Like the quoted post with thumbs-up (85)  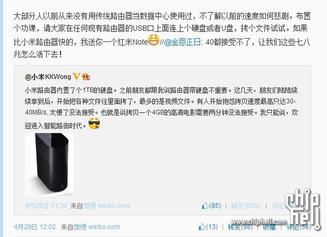(x=211, y=206)
